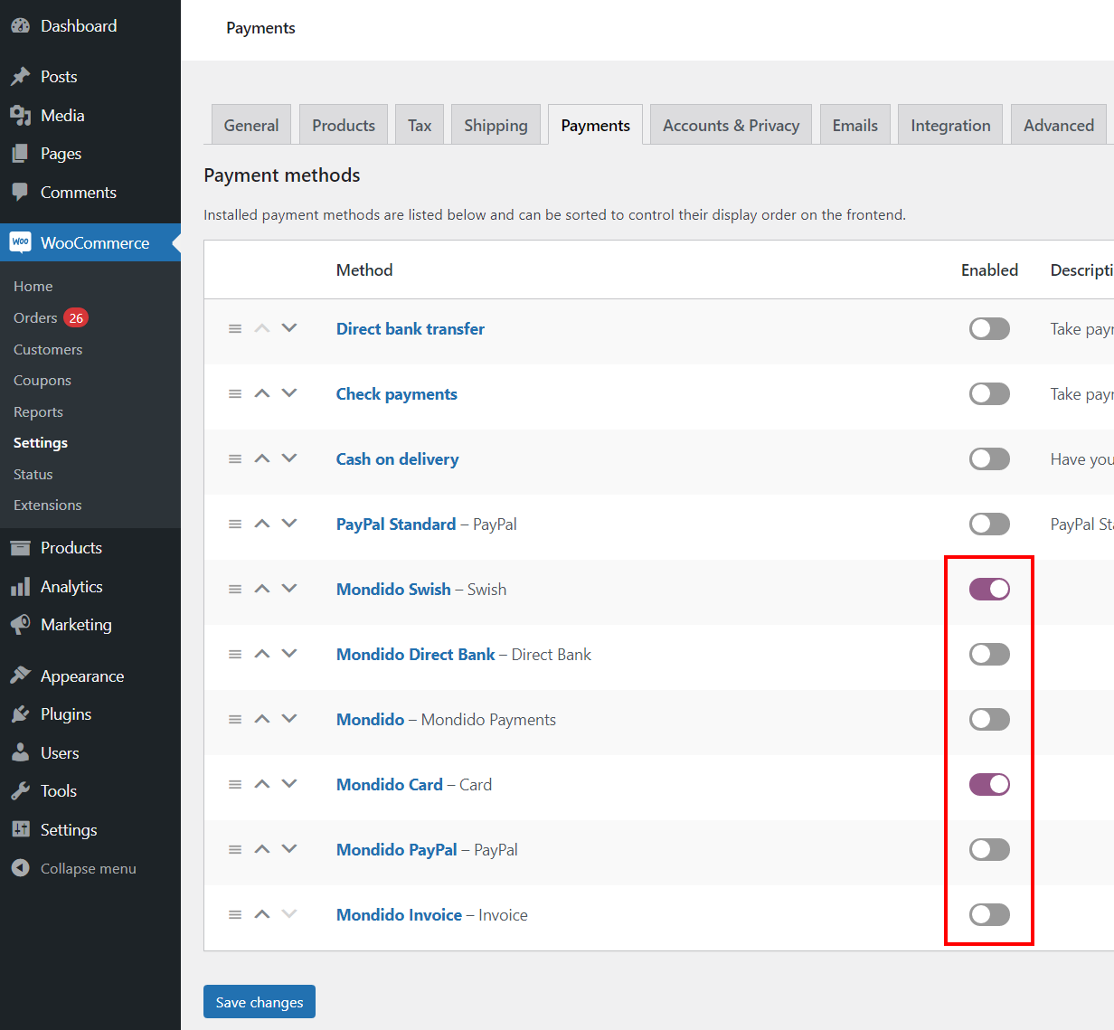Grab the drag handle for Mondido Direct Bank
Image resolution: width=1114 pixels, height=1030 pixels.
(235, 655)
